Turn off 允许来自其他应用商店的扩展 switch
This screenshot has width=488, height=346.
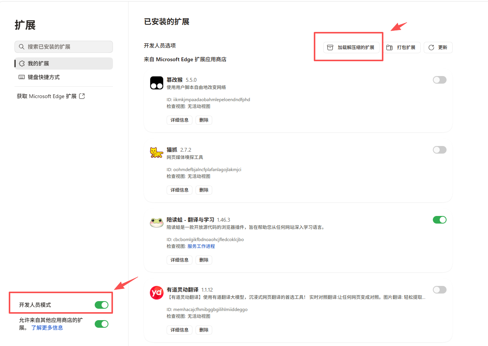102,324
